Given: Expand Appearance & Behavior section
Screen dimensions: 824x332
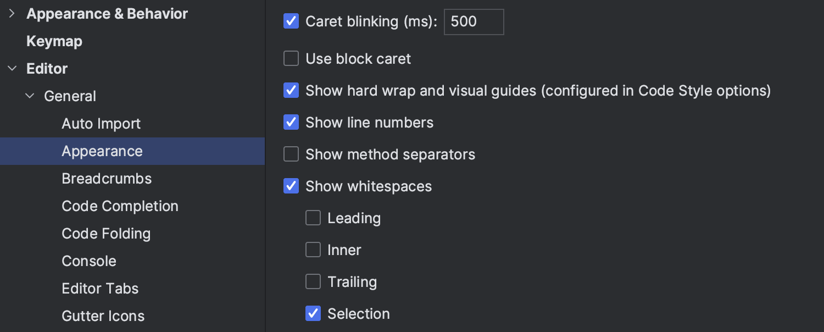Looking at the screenshot, I should [x=12, y=14].
